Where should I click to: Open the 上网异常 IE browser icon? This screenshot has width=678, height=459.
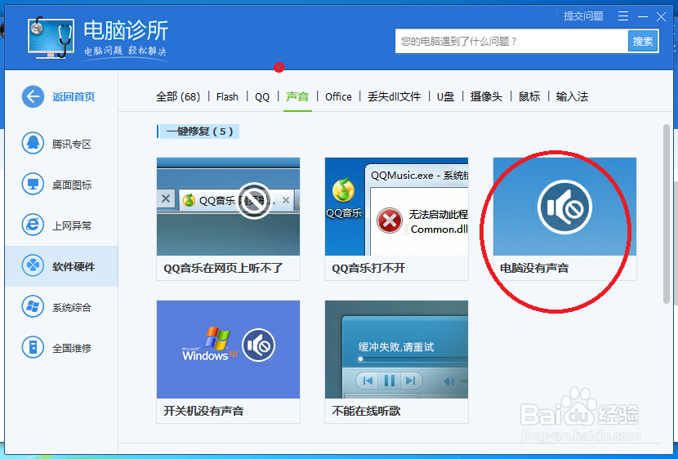33,225
